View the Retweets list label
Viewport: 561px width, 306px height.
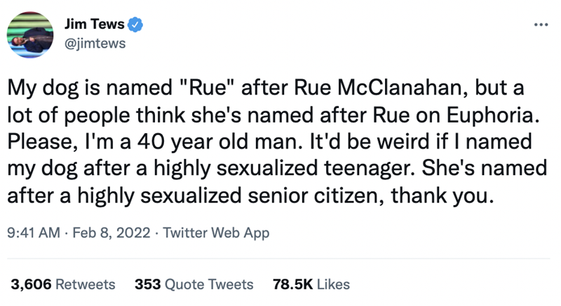pyautogui.click(x=85, y=285)
